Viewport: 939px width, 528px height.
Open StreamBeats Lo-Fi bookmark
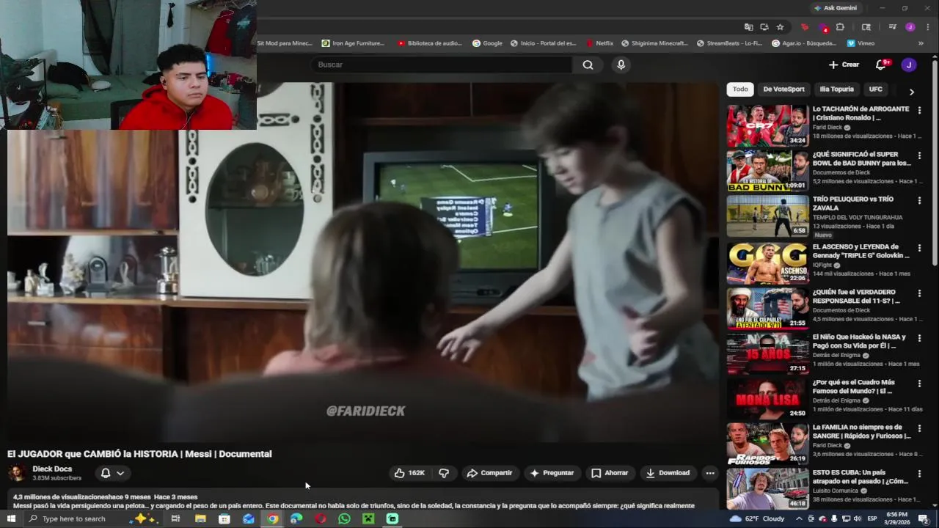(x=728, y=43)
